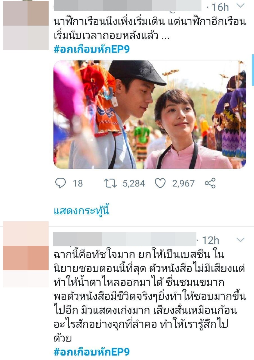The width and height of the screenshot is (254, 360).
Task: Open hashtag #อกเกือบหักEP9 in the second tweet
Action: pyautogui.click(x=92, y=352)
